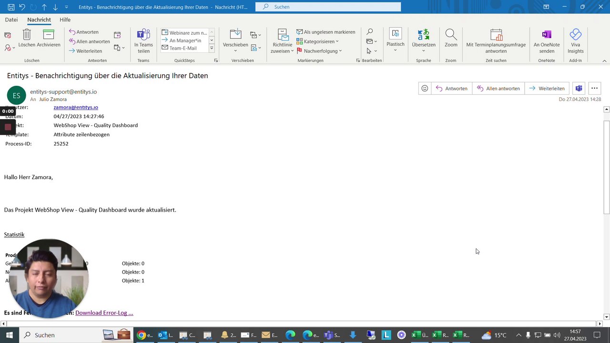Click the emoji reaction icon
This screenshot has width=610, height=343.
(x=425, y=88)
